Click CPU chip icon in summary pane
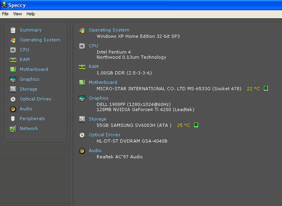282x206 pixels. pyautogui.click(x=82, y=46)
